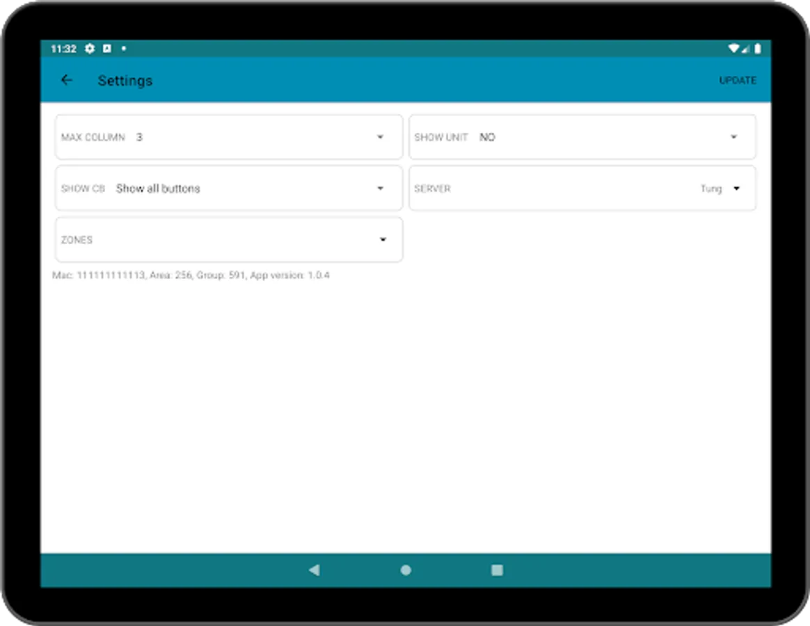Tap the gear icon in the status bar
Screen dimensions: 810x626
click(90, 49)
